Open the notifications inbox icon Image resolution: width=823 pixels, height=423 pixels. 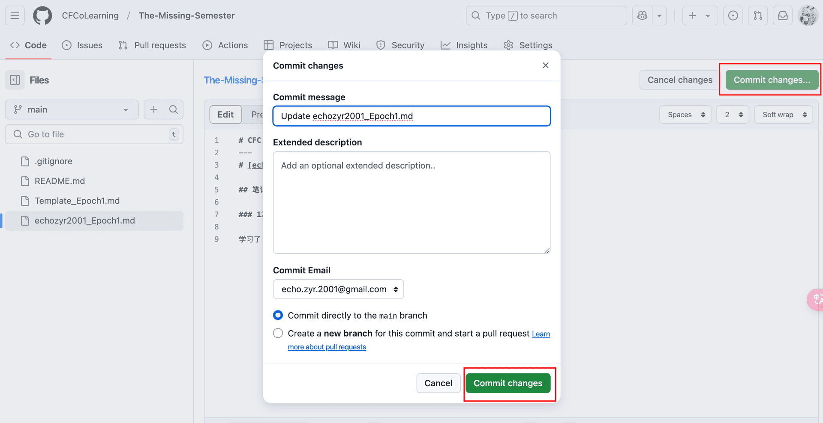click(x=783, y=16)
